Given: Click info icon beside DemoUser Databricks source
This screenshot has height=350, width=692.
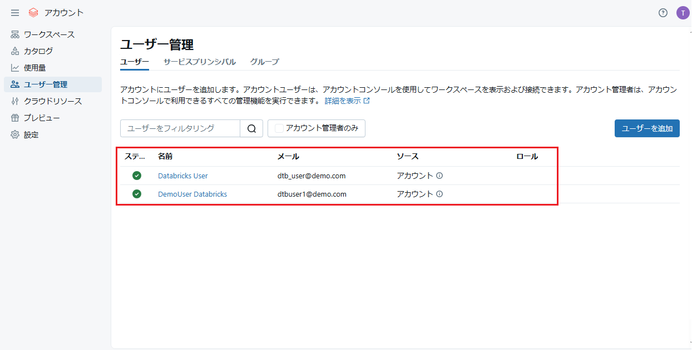Looking at the screenshot, I should 439,194.
